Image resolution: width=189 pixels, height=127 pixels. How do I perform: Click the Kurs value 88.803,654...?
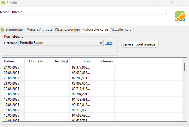[81, 83]
